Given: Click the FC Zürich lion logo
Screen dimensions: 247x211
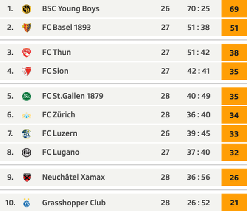Looking at the screenshot, I should click(26, 115).
